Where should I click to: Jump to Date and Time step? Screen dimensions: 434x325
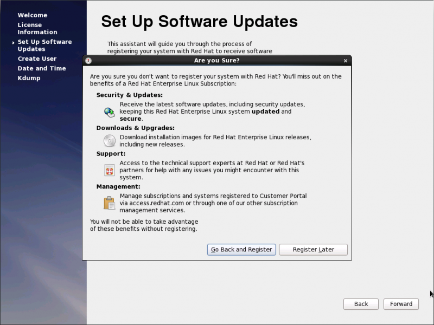[x=42, y=68]
